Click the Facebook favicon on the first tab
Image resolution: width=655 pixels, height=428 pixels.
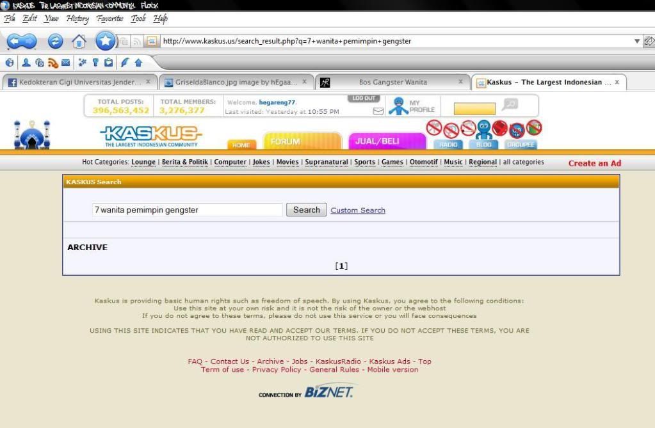pos(13,83)
